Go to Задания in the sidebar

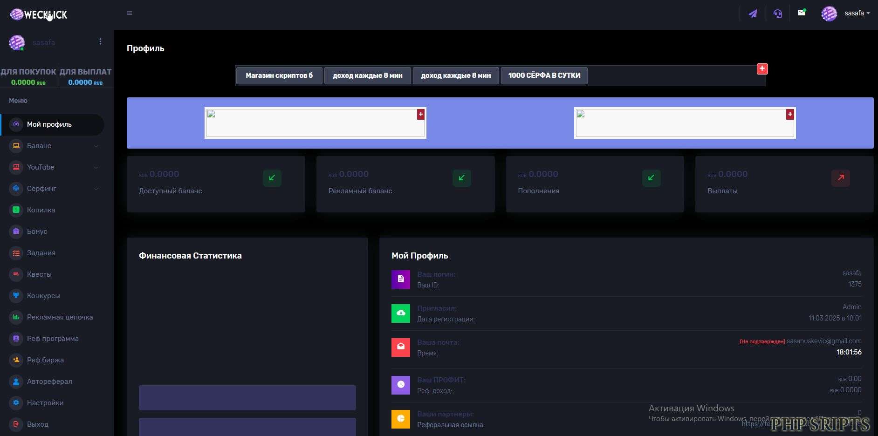click(x=41, y=253)
